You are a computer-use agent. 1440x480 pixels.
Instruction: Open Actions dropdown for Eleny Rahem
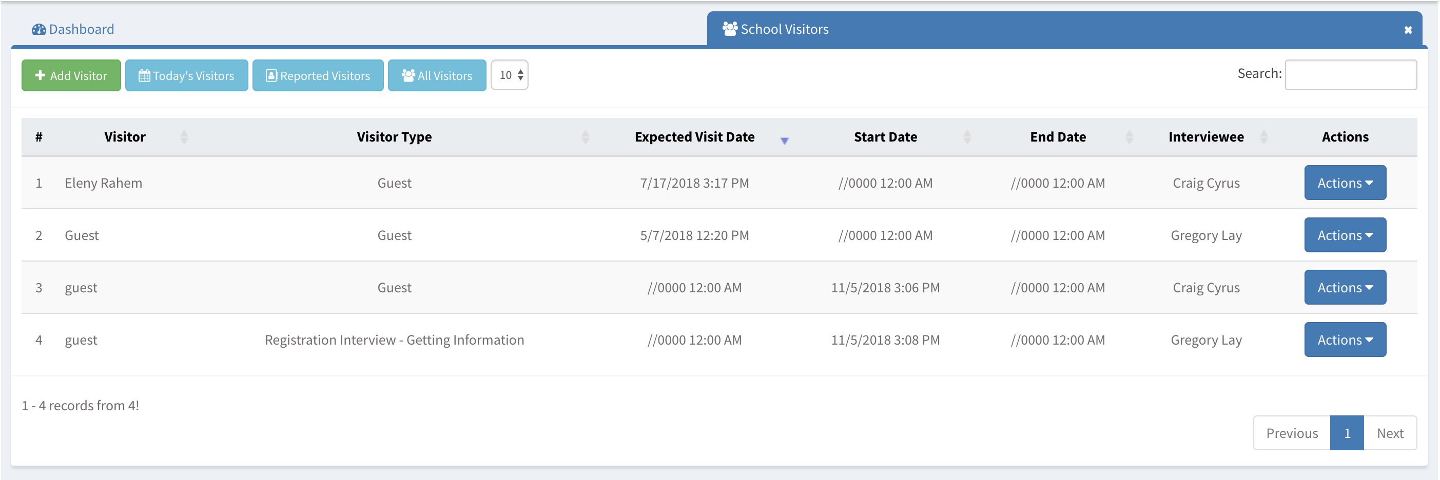pos(1345,183)
